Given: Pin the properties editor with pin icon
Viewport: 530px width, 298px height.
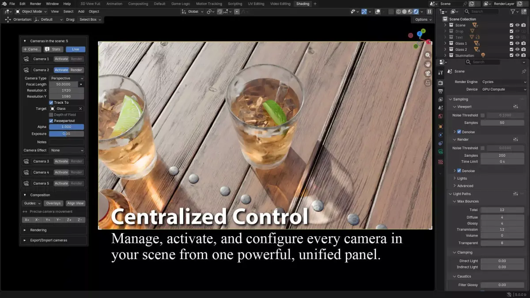Looking at the screenshot, I should (x=524, y=71).
